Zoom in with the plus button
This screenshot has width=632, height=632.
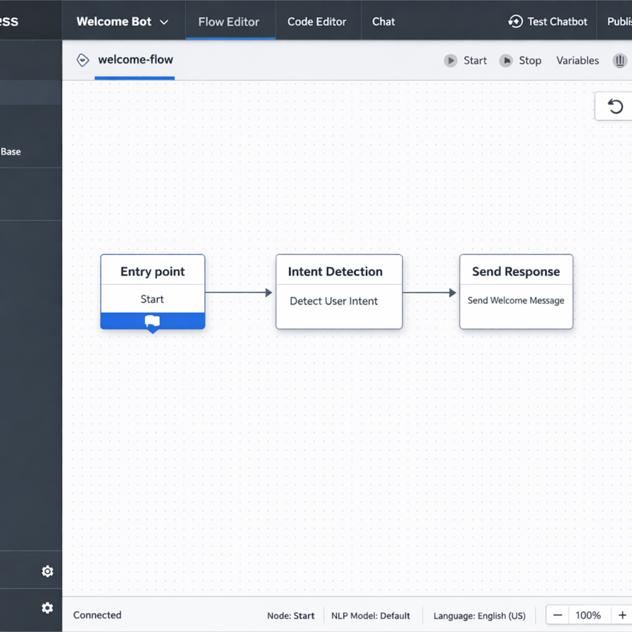(622, 615)
